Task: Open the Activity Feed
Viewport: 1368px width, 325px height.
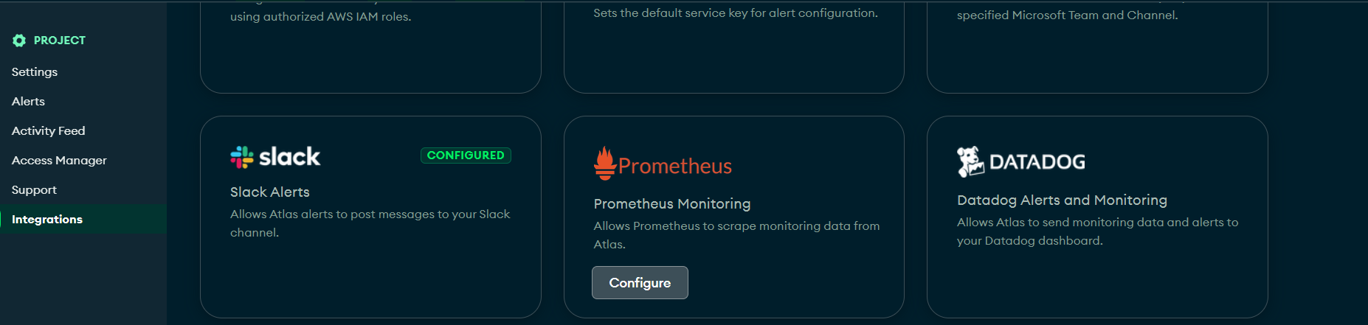Action: [x=49, y=130]
